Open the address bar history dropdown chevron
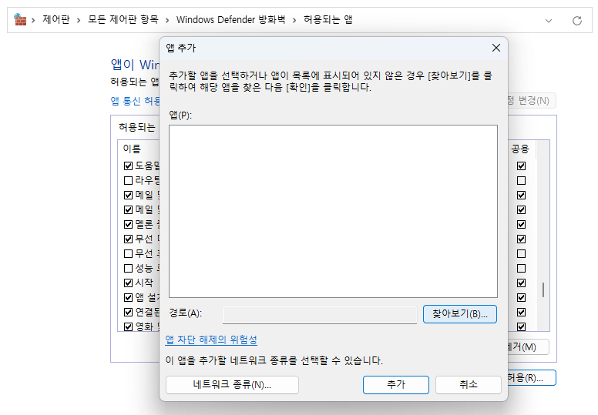 (x=549, y=21)
